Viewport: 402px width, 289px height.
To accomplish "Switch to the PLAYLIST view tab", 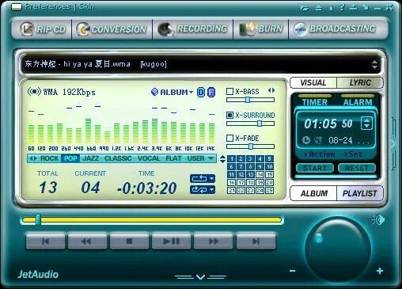I will click(x=359, y=193).
